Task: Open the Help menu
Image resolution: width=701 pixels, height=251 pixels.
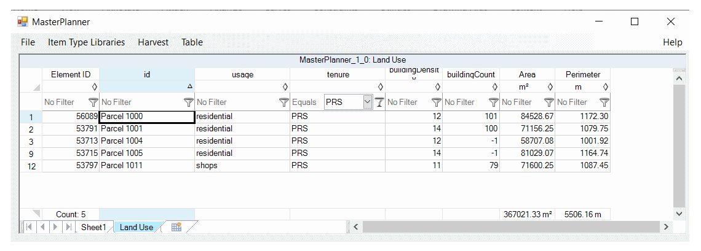Action: click(672, 42)
